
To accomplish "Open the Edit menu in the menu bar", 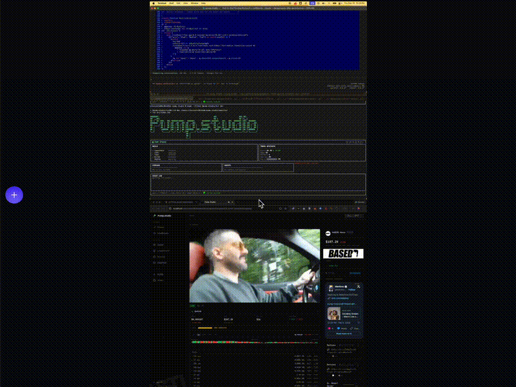I will (180, 3).
